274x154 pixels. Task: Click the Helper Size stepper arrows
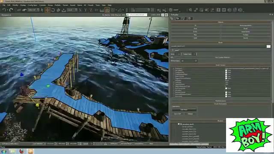pyautogui.click(x=197, y=54)
